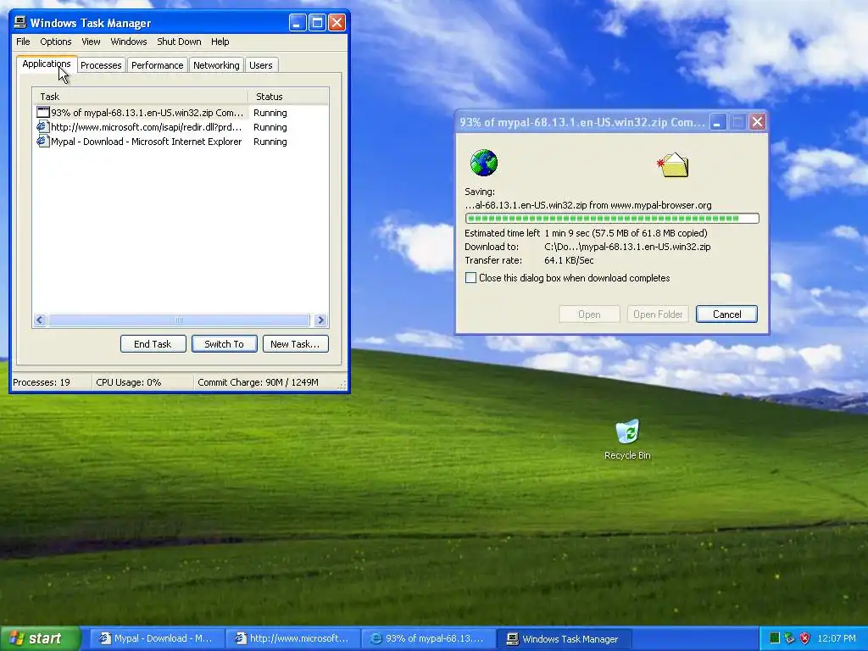Sort by the Status column header
This screenshot has width=868, height=651.
288,97
